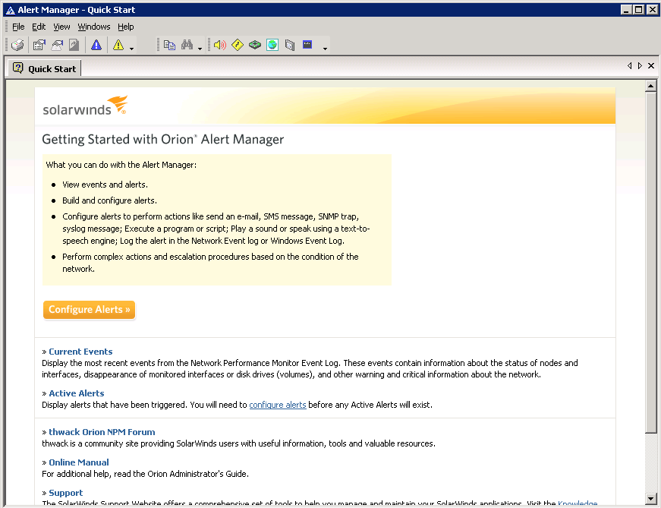Open the Help menu
The height and width of the screenshot is (508, 661).
click(126, 27)
